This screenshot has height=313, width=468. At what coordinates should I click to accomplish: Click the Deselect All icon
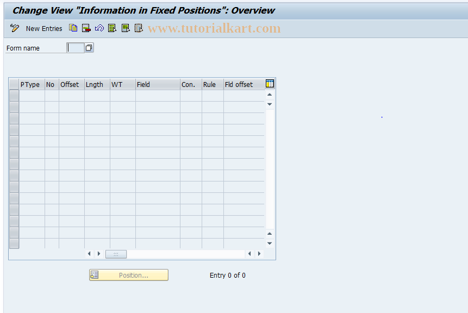tap(139, 28)
